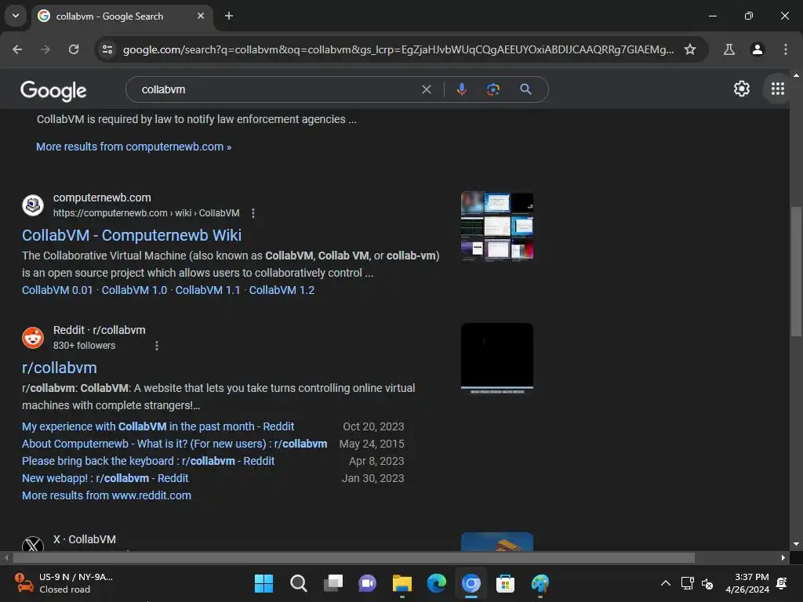Open Chrome Labs flask icon

click(729, 49)
